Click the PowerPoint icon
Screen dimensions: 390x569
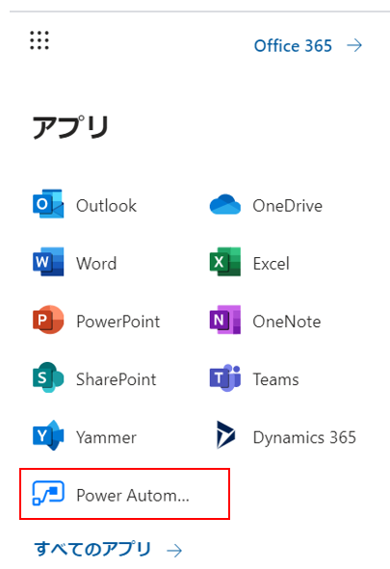[x=48, y=320]
